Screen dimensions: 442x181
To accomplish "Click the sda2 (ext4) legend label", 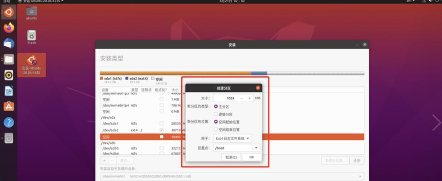I will click(x=139, y=79).
